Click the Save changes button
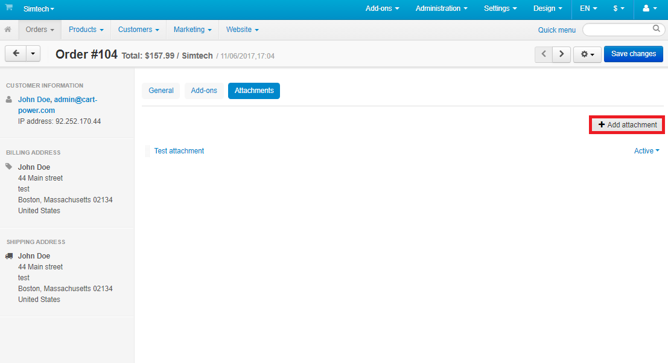668x363 pixels. tap(633, 54)
